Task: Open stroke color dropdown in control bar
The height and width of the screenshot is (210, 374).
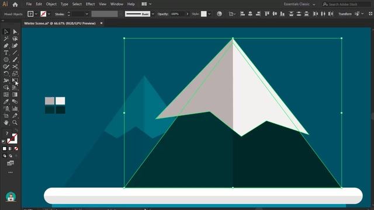Action: click(49, 14)
